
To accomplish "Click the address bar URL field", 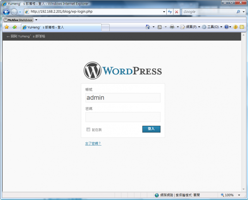I will 96,12.
